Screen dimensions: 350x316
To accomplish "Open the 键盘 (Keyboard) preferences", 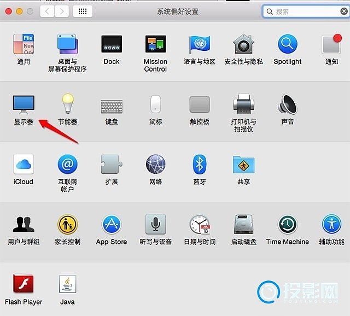I will point(112,104).
